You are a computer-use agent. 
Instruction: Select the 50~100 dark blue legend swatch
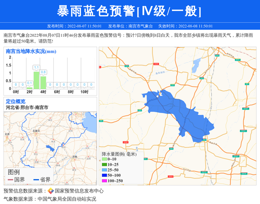pos(104,175)
